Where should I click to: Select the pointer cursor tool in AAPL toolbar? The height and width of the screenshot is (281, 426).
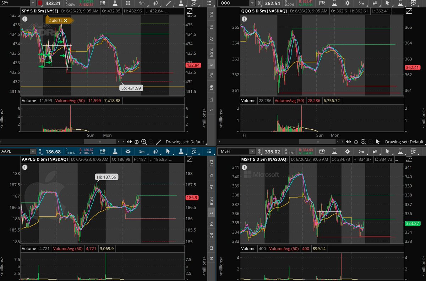click(x=168, y=152)
